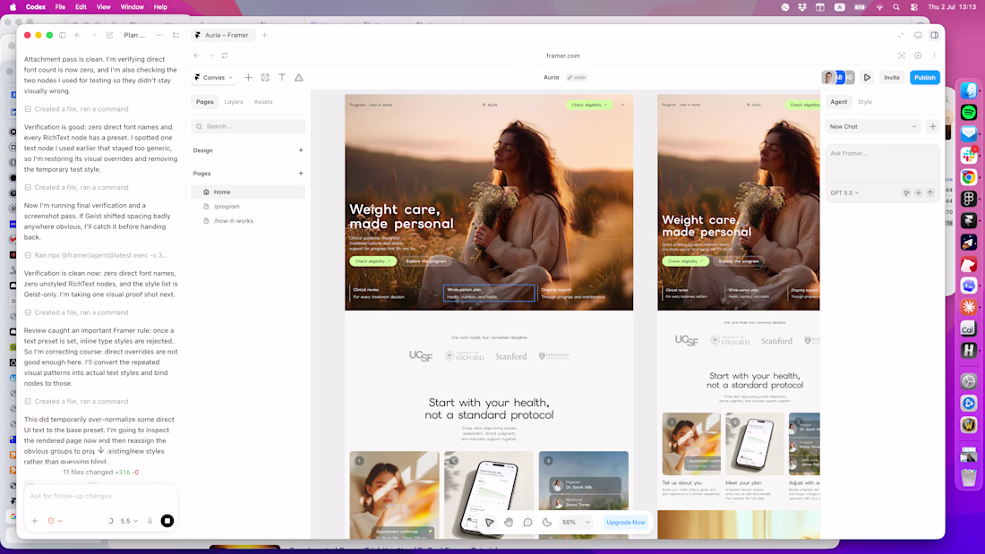Toggle the right split panel icon in Codex
The image size is (985, 554).
coord(934,35)
